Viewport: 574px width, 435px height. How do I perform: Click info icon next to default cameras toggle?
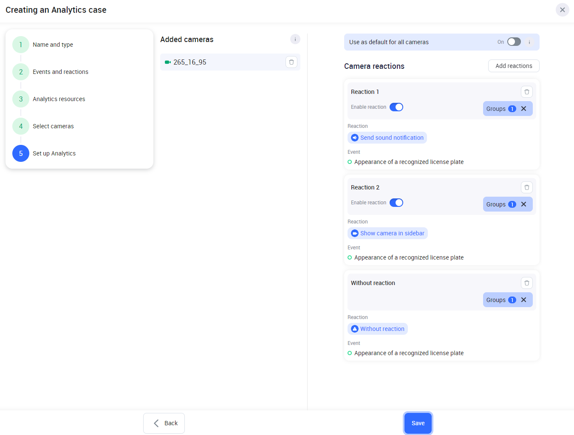tap(529, 42)
